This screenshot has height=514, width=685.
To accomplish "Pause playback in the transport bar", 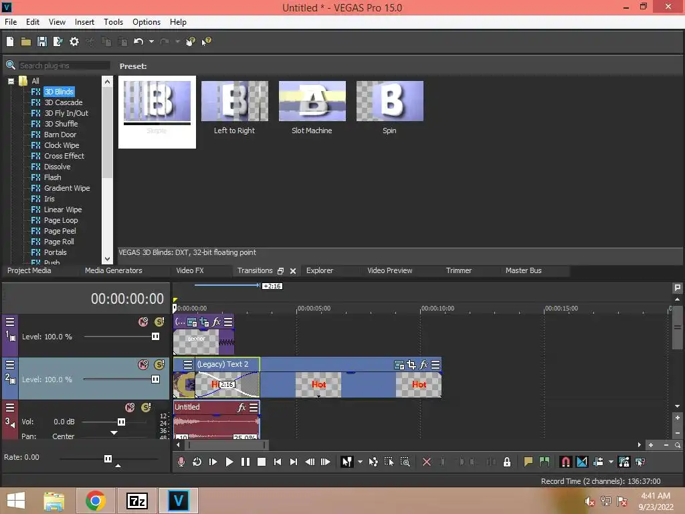I will pyautogui.click(x=246, y=462).
